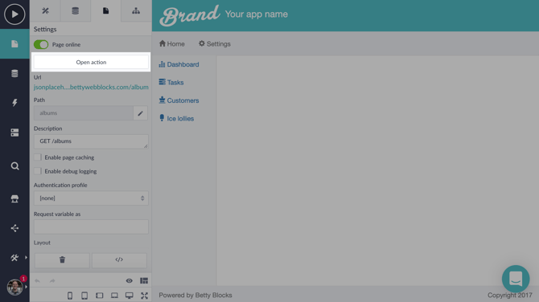Open the search magnifier in left sidebar

point(14,166)
